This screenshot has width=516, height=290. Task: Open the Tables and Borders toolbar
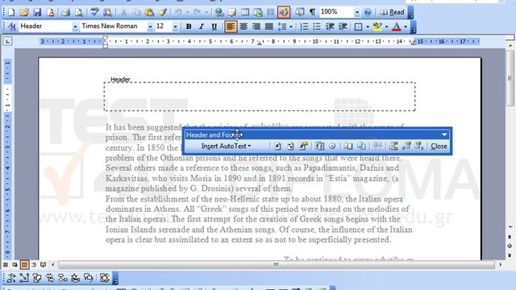[x=232, y=13]
